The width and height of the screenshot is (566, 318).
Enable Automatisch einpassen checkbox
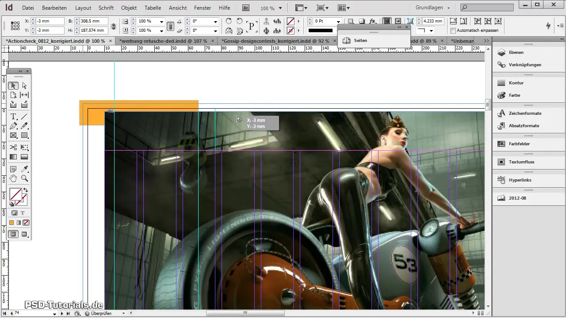pyautogui.click(x=453, y=30)
